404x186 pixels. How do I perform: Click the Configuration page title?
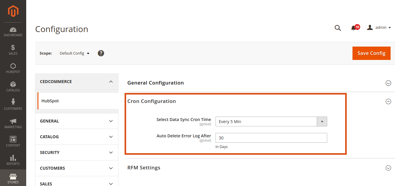click(62, 29)
